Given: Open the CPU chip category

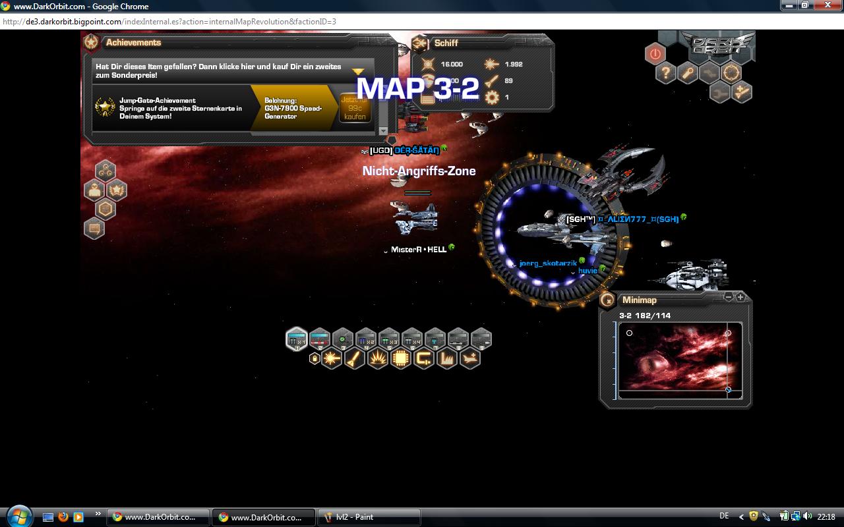Looking at the screenshot, I should point(401,358).
